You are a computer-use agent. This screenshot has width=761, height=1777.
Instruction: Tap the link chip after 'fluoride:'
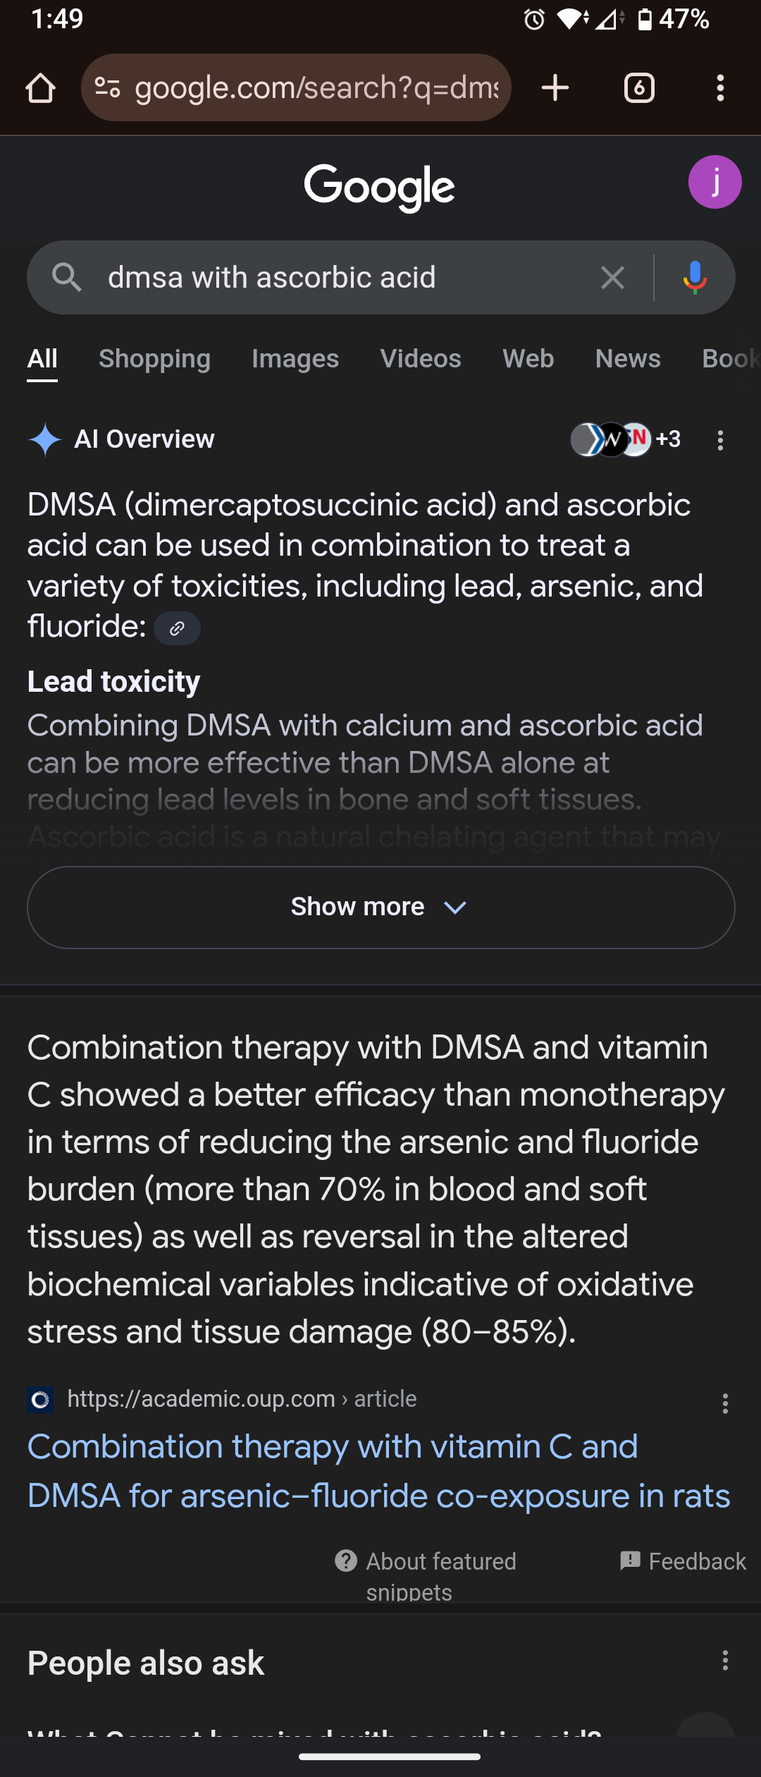[x=177, y=628]
